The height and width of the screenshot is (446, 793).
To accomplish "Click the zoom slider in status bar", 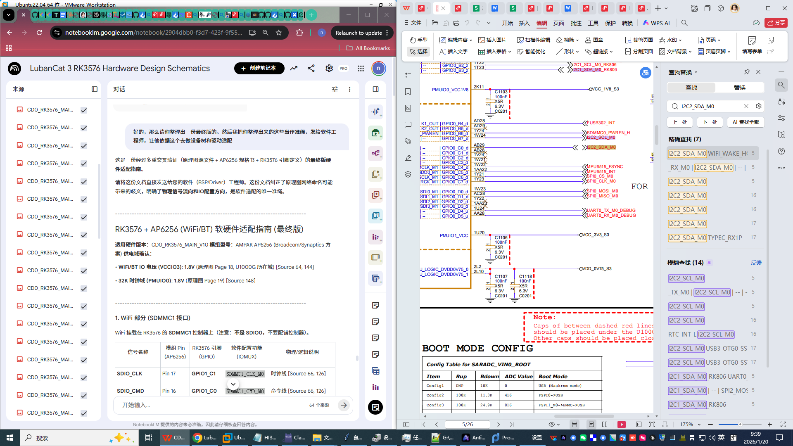I will point(740,425).
